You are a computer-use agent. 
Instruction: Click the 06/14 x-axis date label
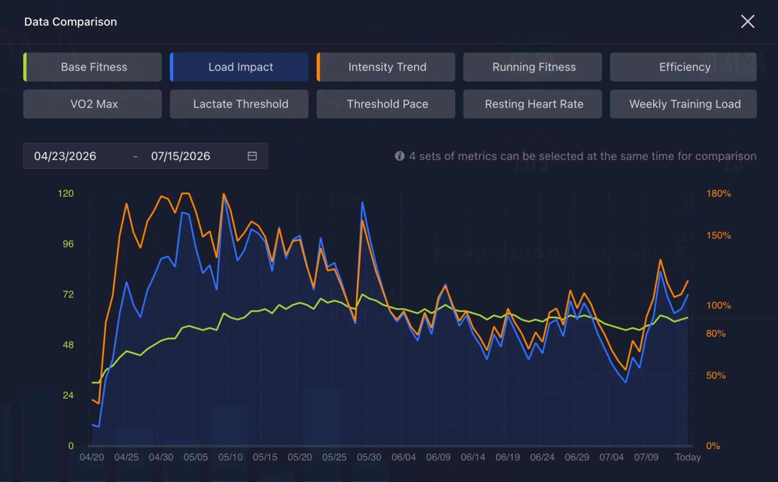[473, 457]
